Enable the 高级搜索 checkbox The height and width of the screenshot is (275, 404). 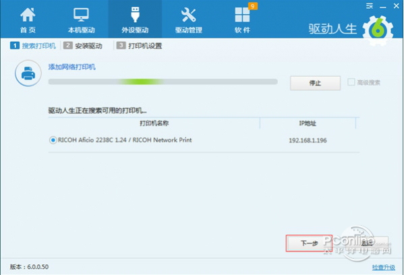click(351, 82)
